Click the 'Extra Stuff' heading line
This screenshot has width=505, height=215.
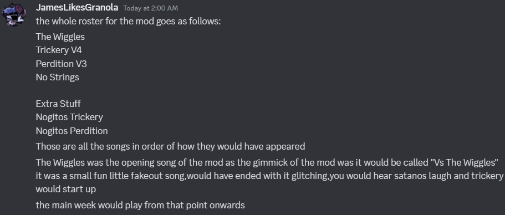coord(58,104)
